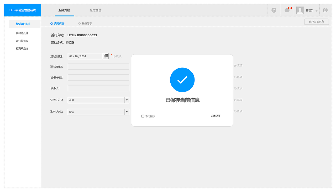
Task: Open the 送件方式 dropdown
Action: click(x=127, y=100)
